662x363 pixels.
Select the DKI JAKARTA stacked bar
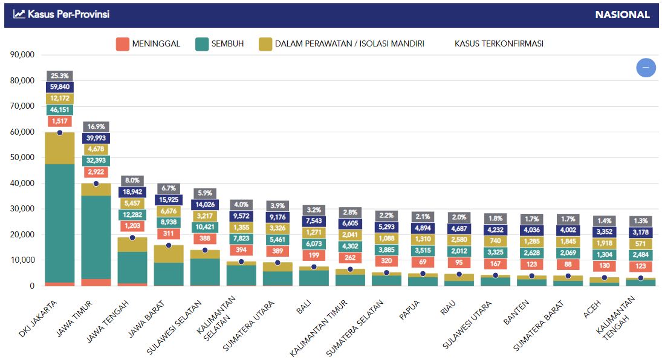[x=60, y=209]
